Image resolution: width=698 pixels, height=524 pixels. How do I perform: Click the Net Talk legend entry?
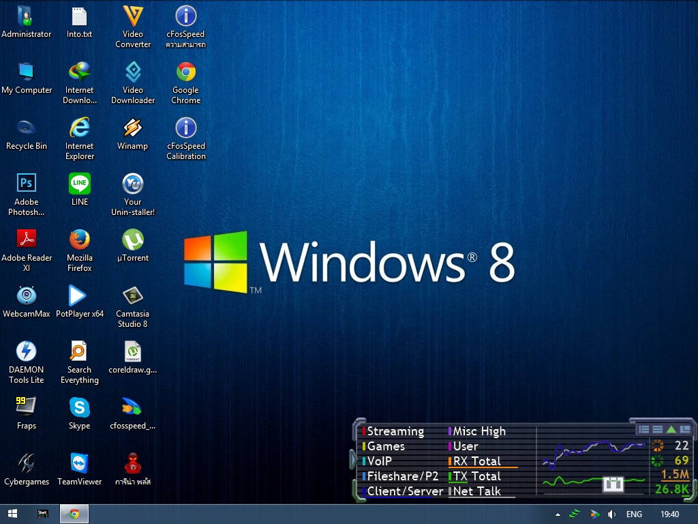[x=475, y=491]
